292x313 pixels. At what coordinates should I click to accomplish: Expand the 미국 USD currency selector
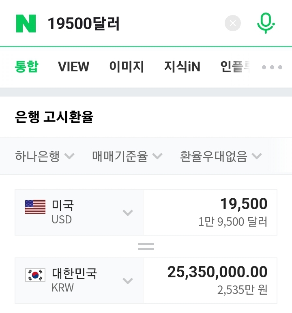click(127, 212)
